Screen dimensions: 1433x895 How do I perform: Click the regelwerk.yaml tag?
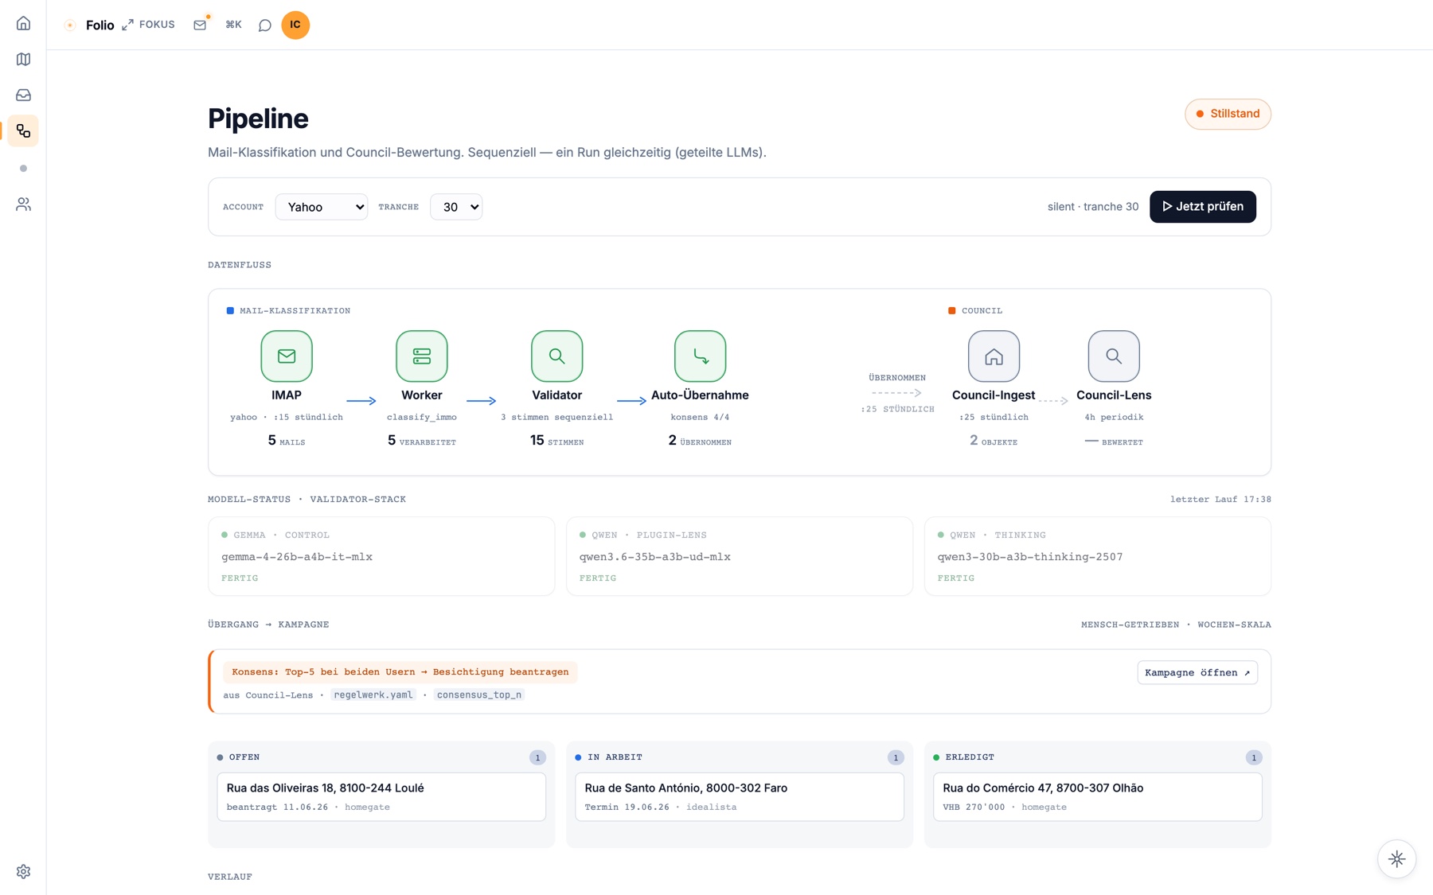(x=373, y=695)
